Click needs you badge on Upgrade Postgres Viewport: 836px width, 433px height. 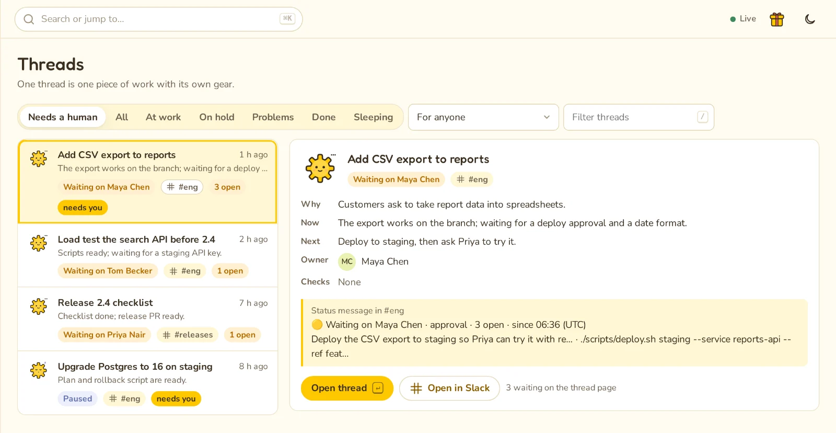[176, 398]
